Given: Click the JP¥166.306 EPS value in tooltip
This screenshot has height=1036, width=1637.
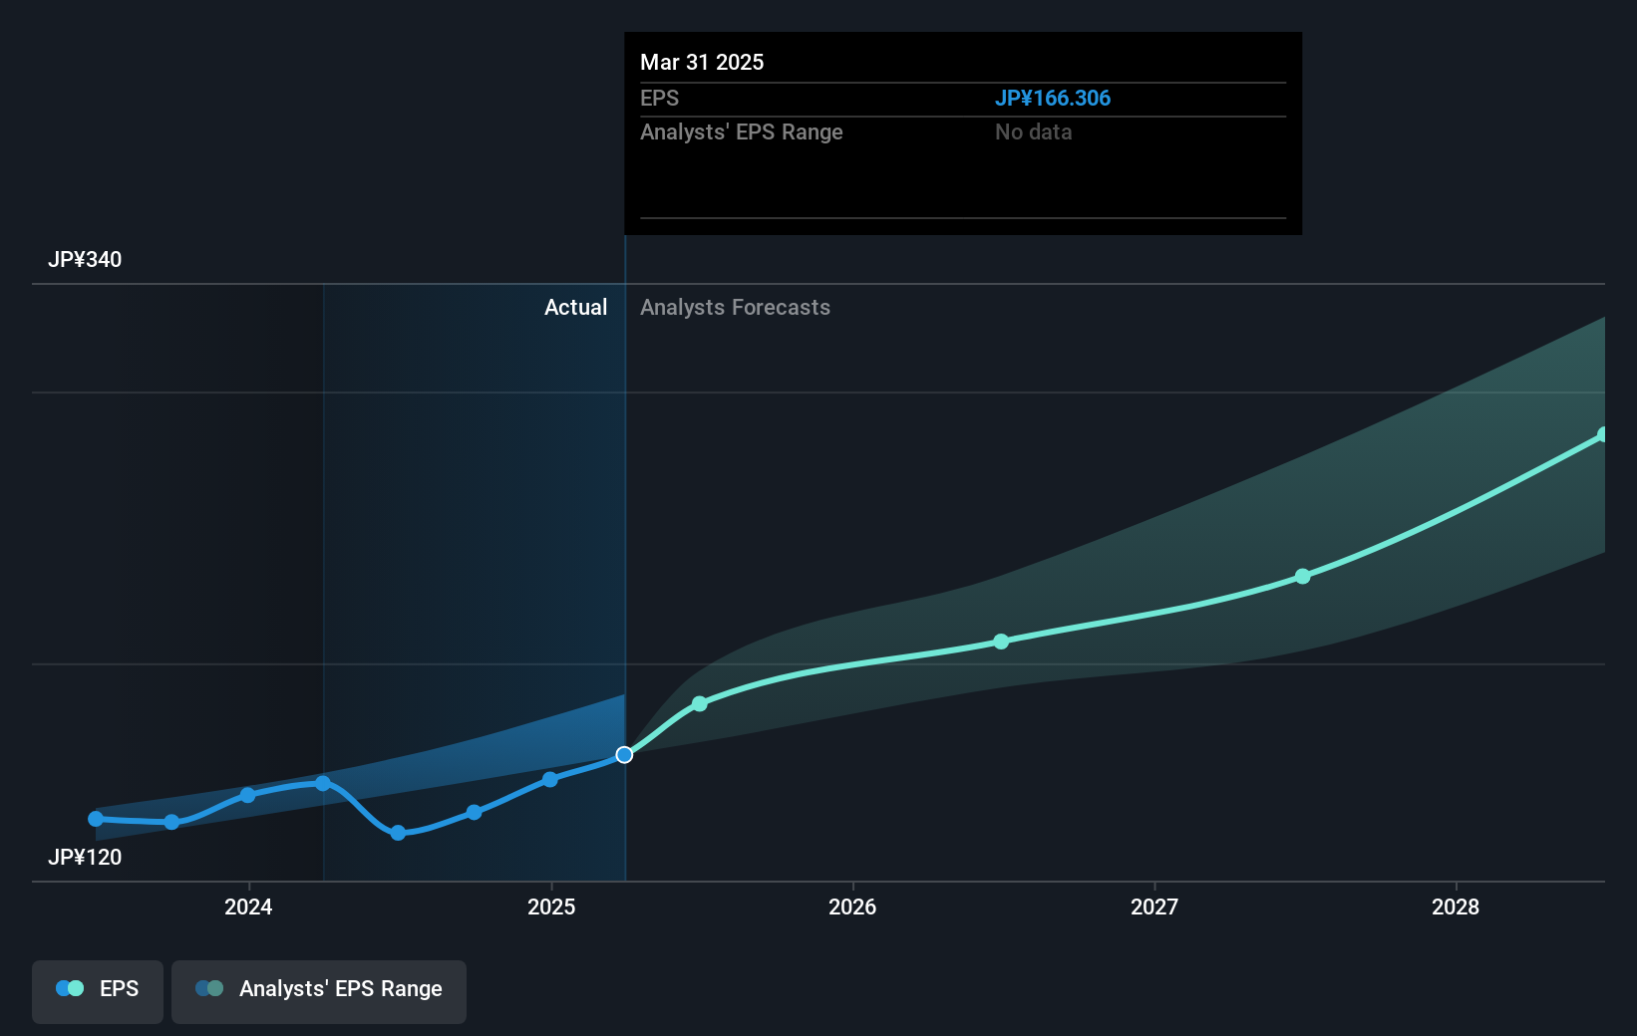Looking at the screenshot, I should tap(1053, 98).
